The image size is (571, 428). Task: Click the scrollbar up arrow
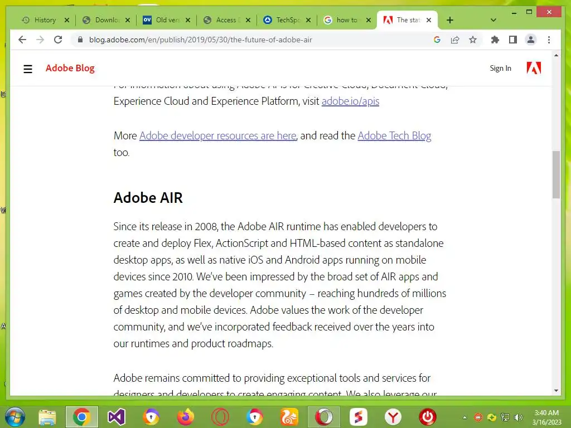point(556,55)
